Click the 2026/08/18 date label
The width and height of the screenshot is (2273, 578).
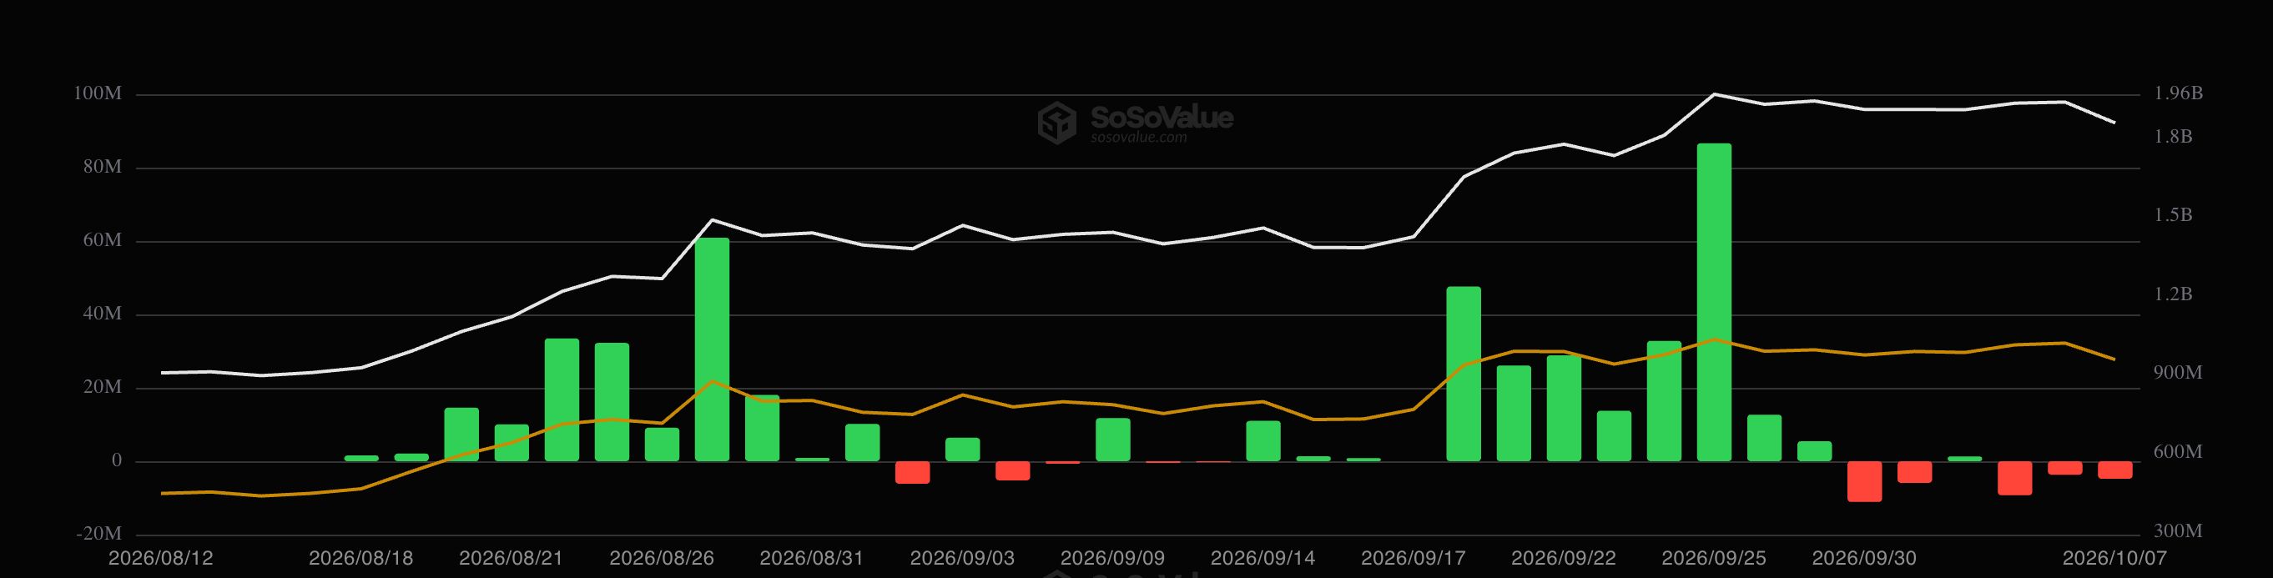360,558
